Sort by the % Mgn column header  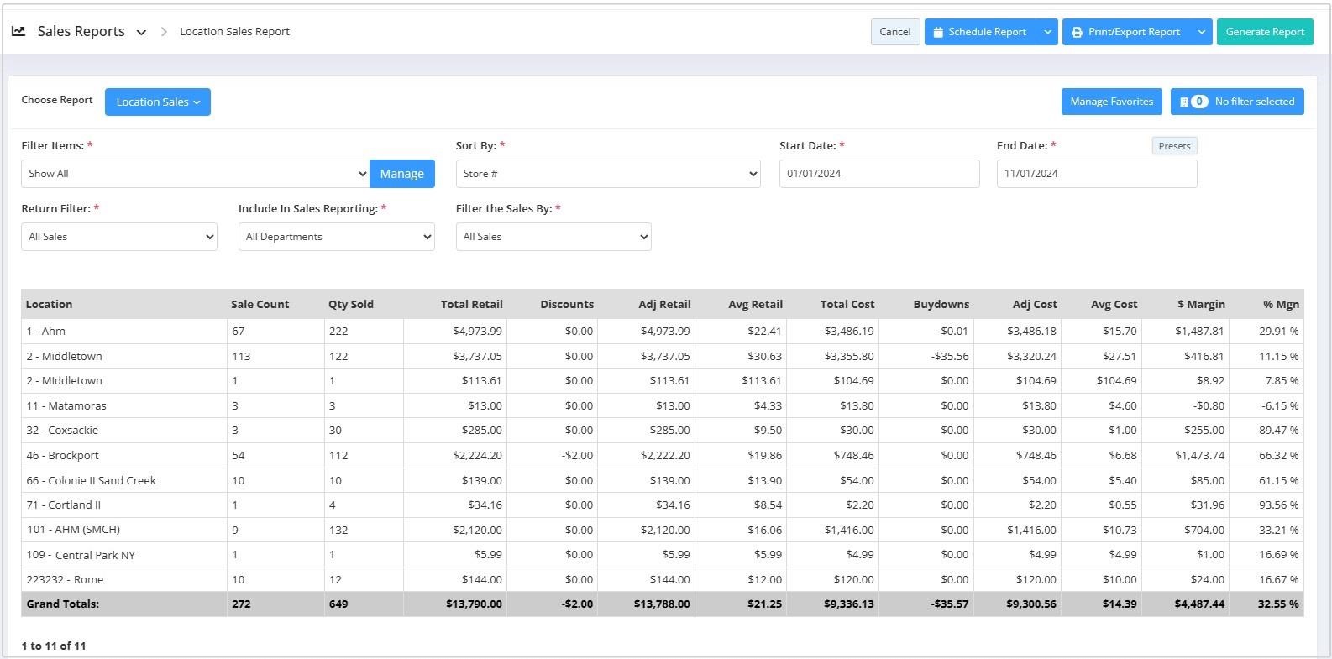[x=1281, y=304]
